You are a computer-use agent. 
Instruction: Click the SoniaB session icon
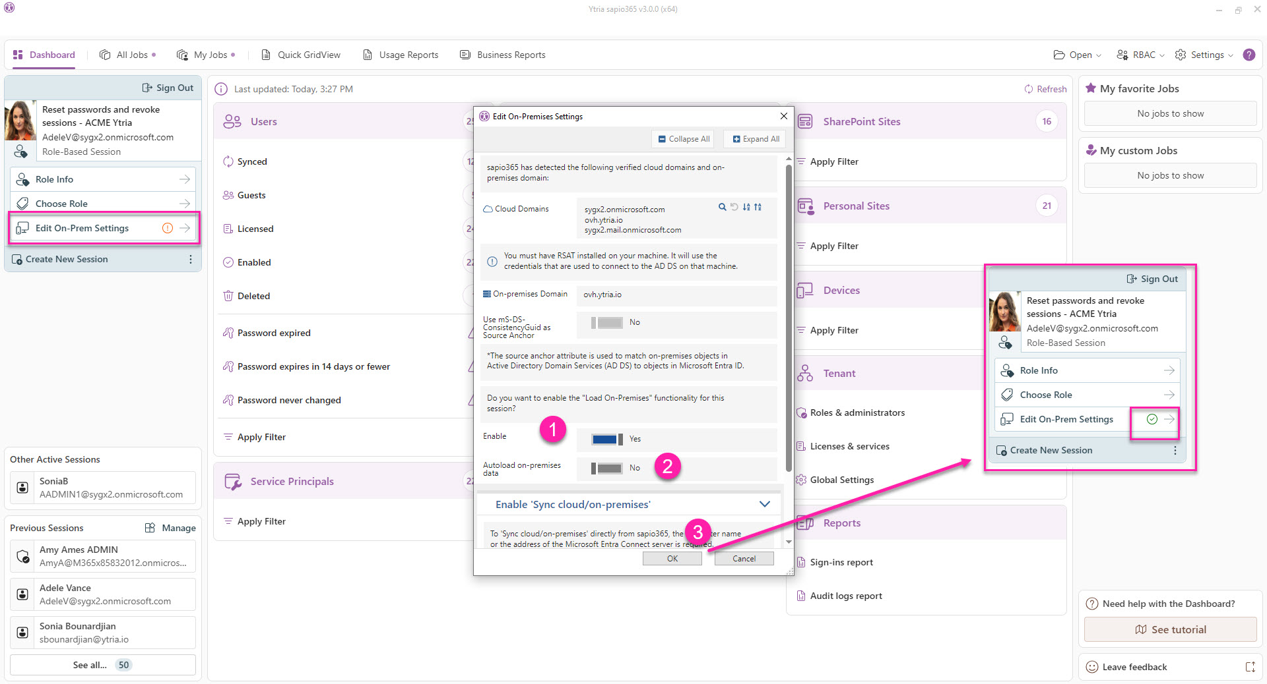tap(22, 488)
